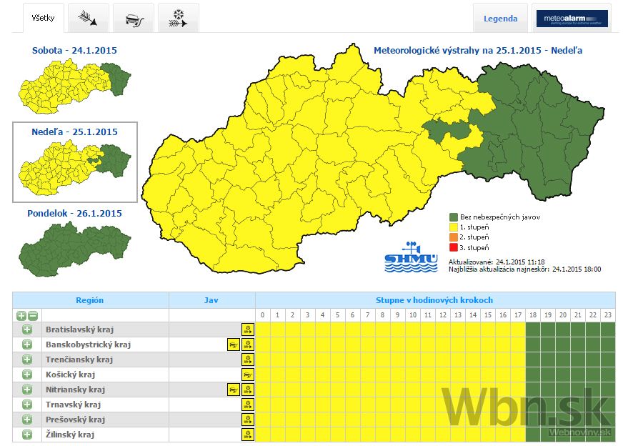Click Žilinský kraj snow drift warning icon
This screenshot has height=446, width=623.
[248, 435]
